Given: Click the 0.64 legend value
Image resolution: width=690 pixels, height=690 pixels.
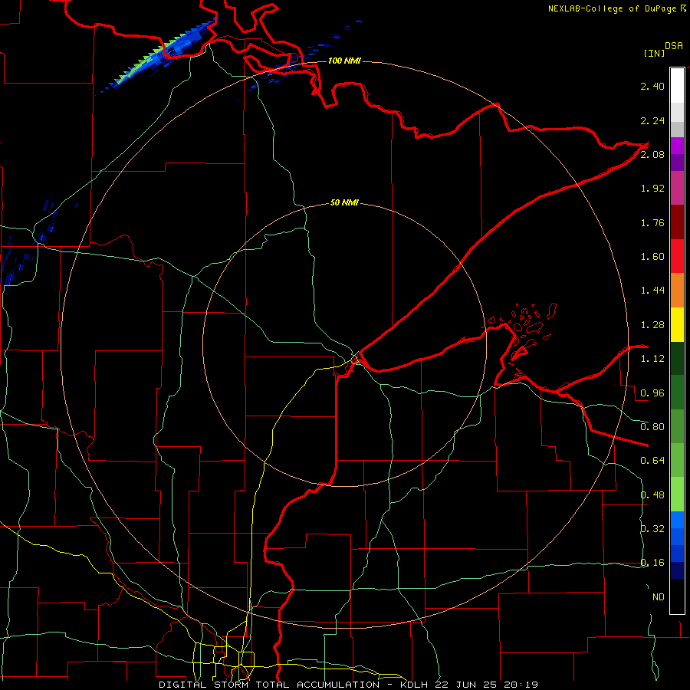Looking at the screenshot, I should (x=652, y=461).
